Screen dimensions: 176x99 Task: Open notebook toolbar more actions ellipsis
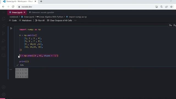pos(75,20)
